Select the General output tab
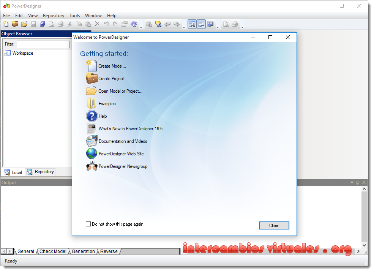Screen dimensions: 374x272 coord(26,251)
